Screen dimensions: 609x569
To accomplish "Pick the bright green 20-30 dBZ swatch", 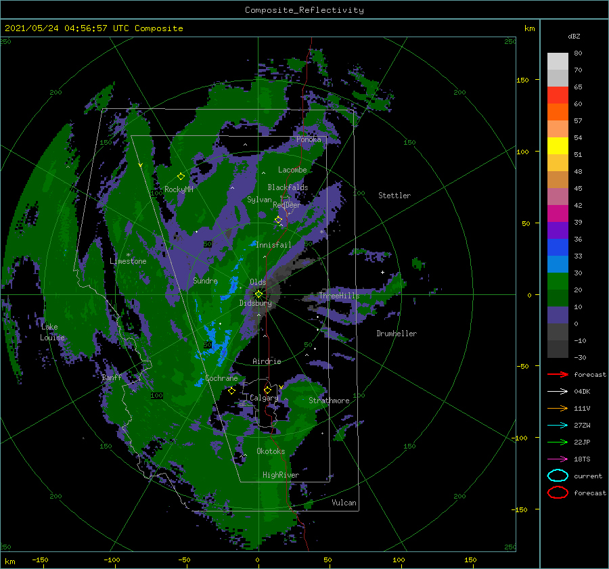I will pyautogui.click(x=558, y=281).
